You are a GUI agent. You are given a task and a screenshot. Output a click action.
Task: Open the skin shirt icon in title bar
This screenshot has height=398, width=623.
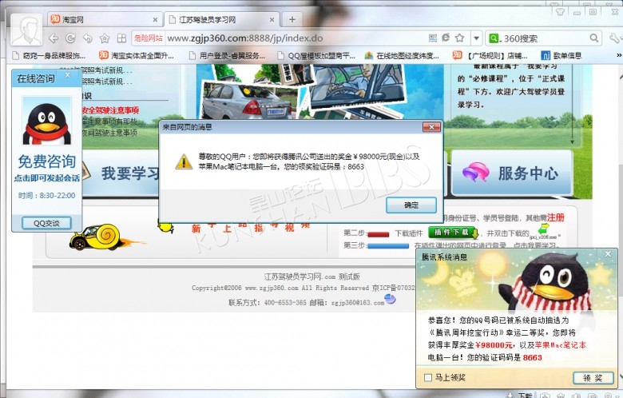tap(561, 11)
